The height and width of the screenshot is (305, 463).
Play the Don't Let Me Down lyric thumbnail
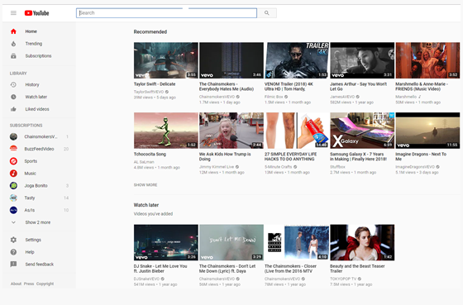(231, 242)
